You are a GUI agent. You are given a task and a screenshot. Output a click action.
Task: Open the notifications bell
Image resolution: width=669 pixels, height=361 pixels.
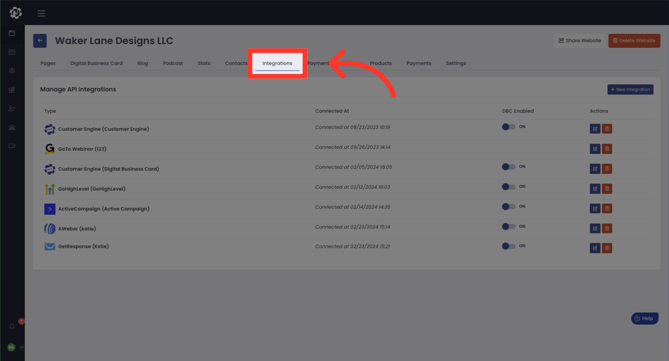(12, 327)
